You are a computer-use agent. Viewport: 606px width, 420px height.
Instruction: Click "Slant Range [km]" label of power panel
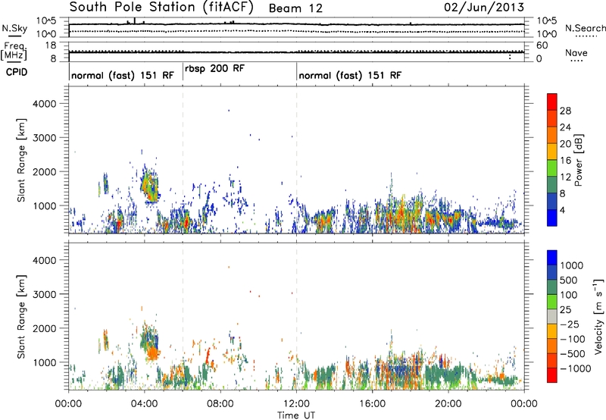coord(21,160)
